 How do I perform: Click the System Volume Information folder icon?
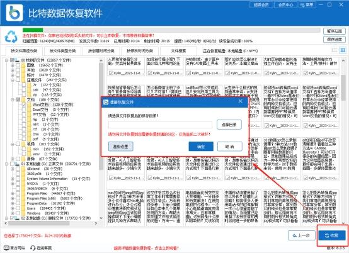tap(23, 179)
